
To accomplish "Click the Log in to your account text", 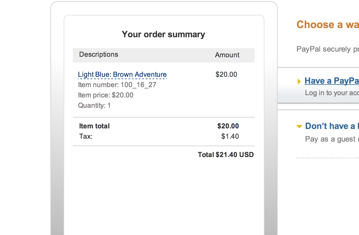I will 332,93.
